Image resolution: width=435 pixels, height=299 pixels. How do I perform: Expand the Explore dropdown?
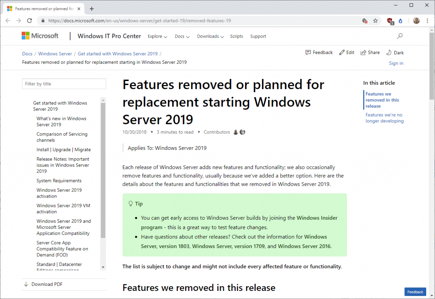tap(157, 36)
